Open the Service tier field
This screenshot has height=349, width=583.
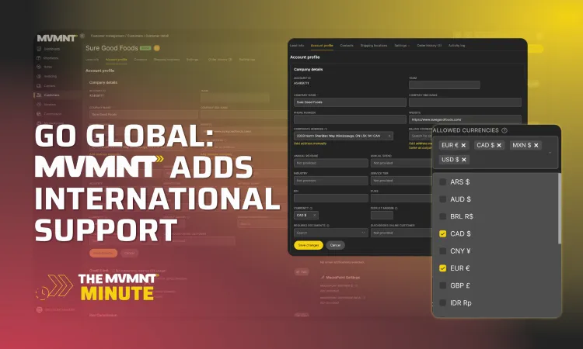(402, 181)
